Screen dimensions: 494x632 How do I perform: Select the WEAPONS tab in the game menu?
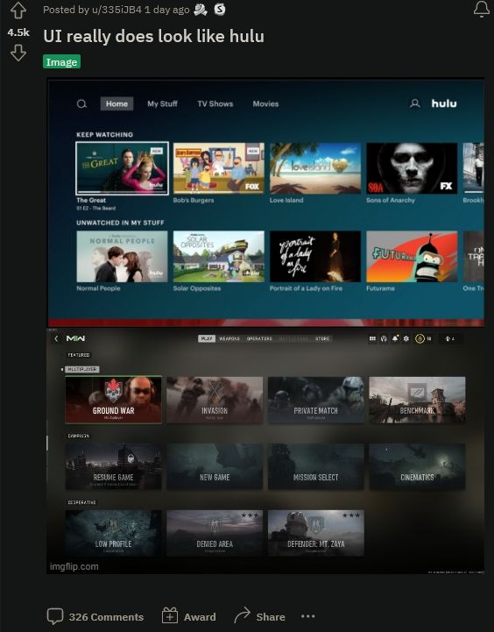229,338
